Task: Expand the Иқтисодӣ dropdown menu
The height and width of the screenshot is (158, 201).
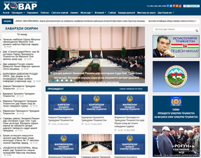Action: pyautogui.click(x=86, y=13)
